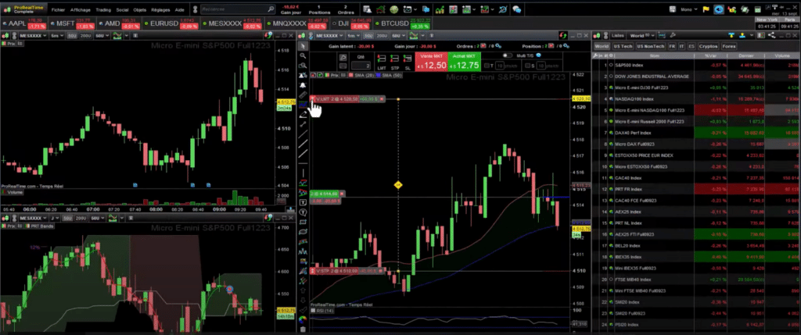Cancel the V:LMT order with red X
Image resolution: width=801 pixels, height=335 pixels.
381,99
